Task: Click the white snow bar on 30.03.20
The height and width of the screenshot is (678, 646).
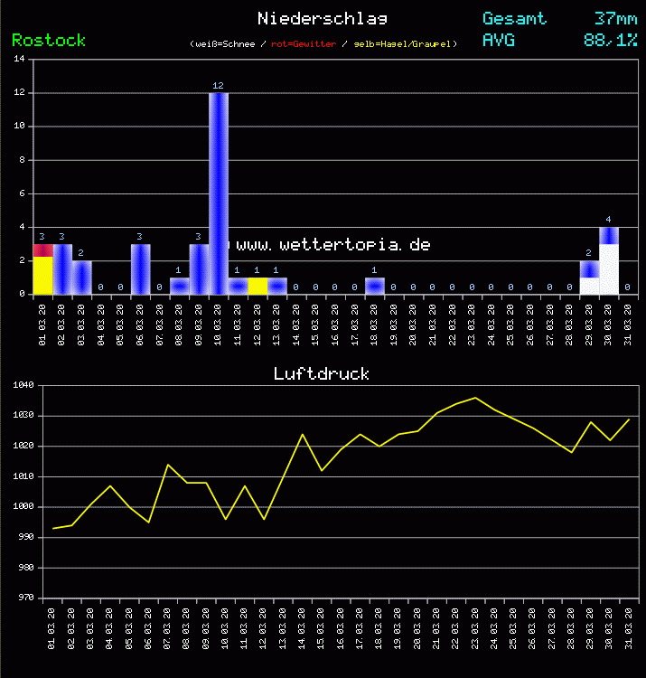Action: click(609, 269)
